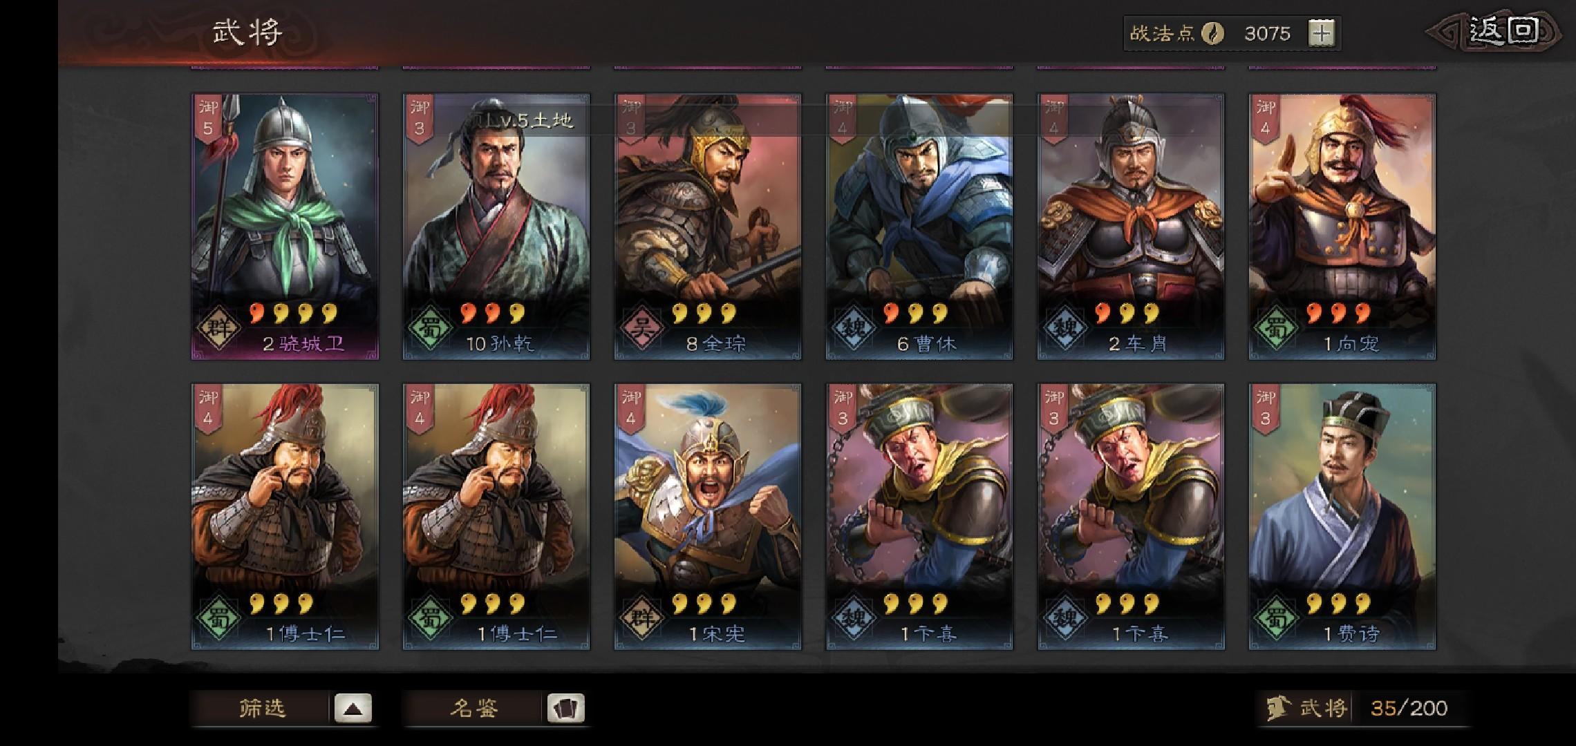Select the 宋宪 general card
This screenshot has width=1576, height=746.
click(x=708, y=517)
